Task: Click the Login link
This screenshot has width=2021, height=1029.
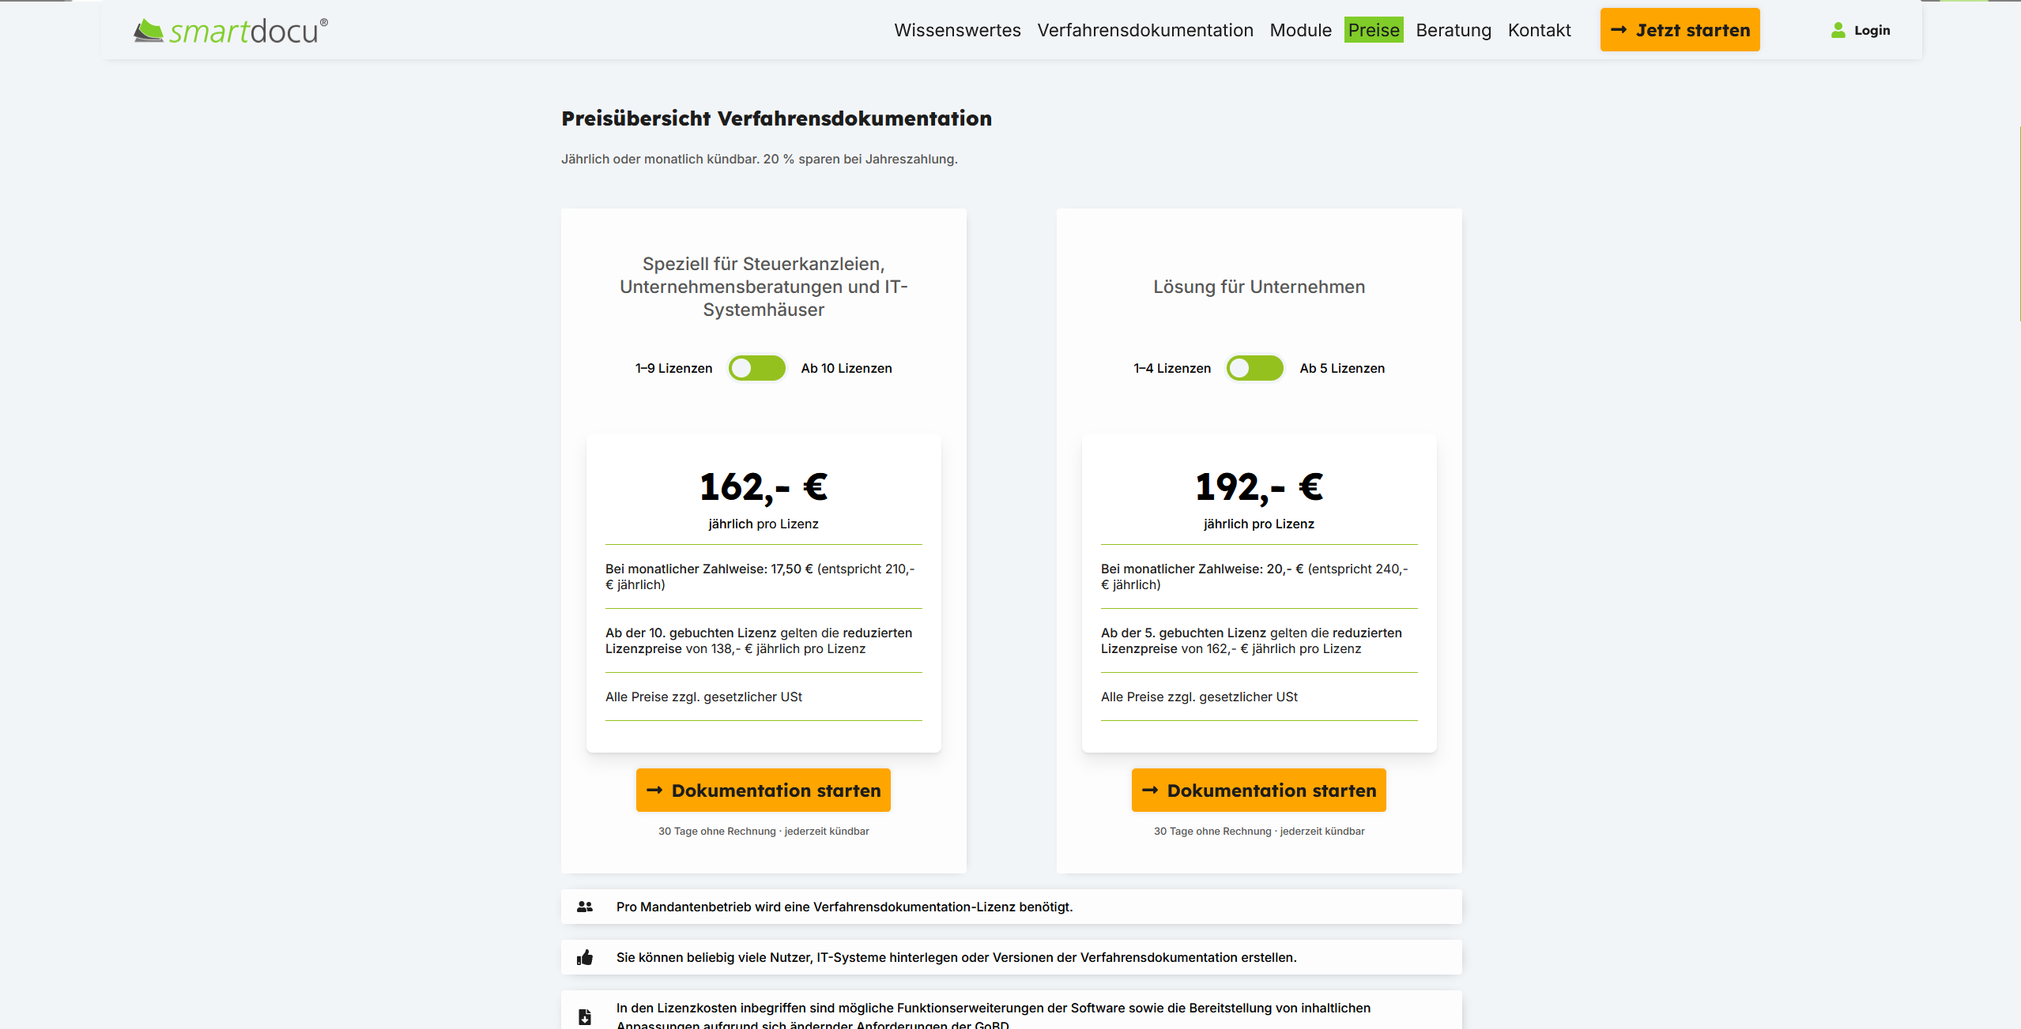Action: click(x=1872, y=30)
